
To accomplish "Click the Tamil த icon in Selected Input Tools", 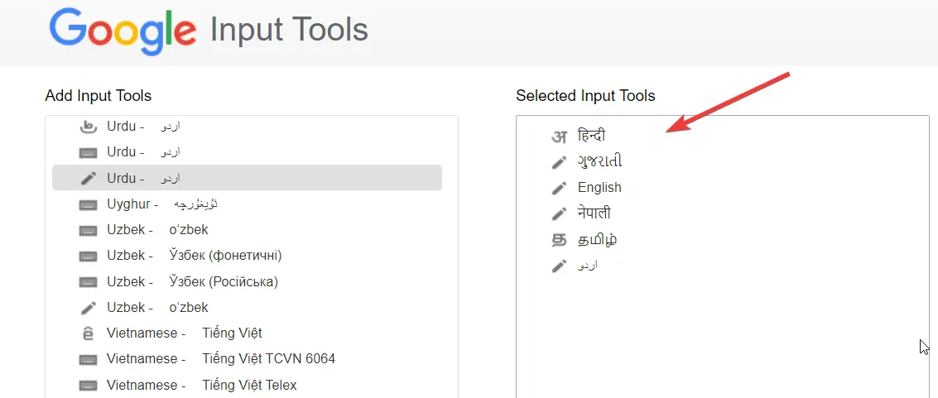I will click(x=559, y=240).
